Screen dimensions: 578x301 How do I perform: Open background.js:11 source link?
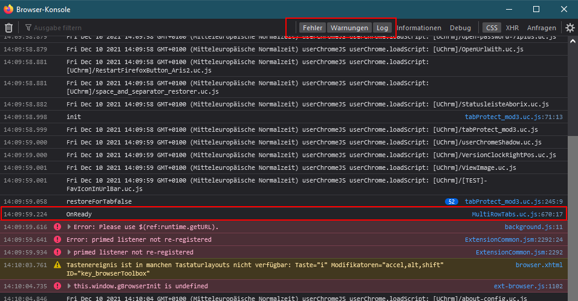[x=533, y=227]
